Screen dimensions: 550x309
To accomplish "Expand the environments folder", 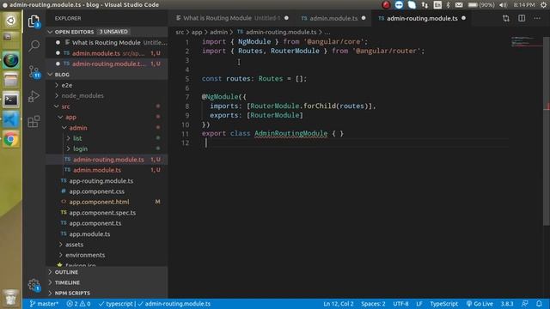I will coord(107,255).
